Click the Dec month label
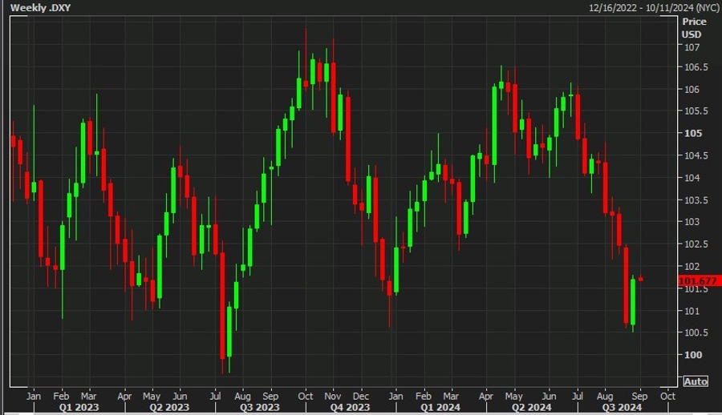 (x=360, y=396)
